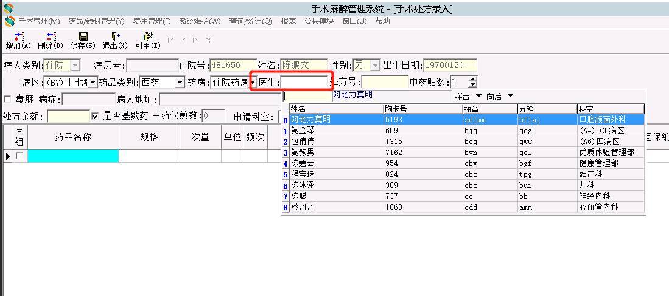Screen dimensions: 669x296
Task: Select doctor 陈冰泽 in lookup list
Action: pyautogui.click(x=467, y=185)
